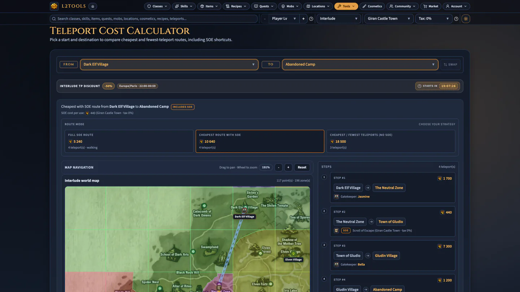Click Town of Gludio destination in Step #2
This screenshot has width=520, height=292.
click(x=391, y=222)
